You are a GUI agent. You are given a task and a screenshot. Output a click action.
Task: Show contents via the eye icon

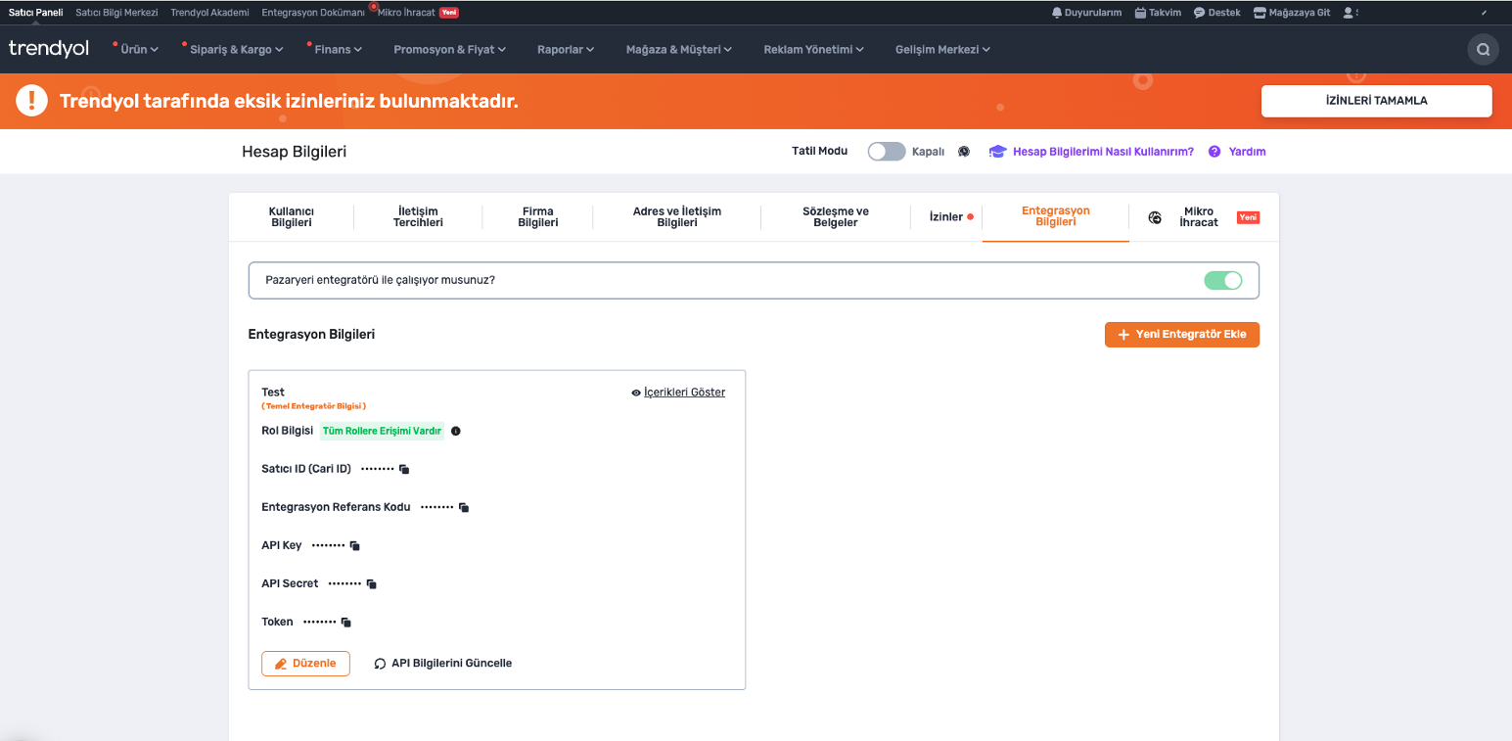(x=636, y=393)
